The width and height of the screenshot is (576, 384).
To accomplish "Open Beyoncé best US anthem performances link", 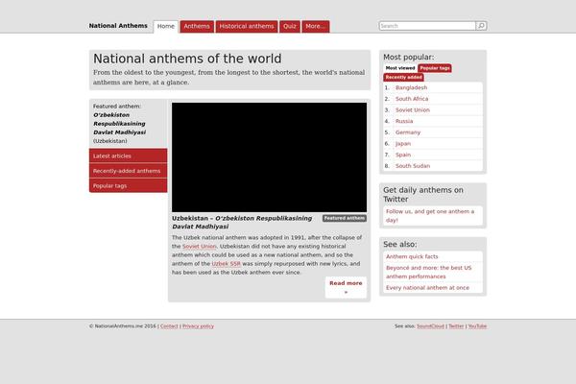I will pyautogui.click(x=429, y=272).
